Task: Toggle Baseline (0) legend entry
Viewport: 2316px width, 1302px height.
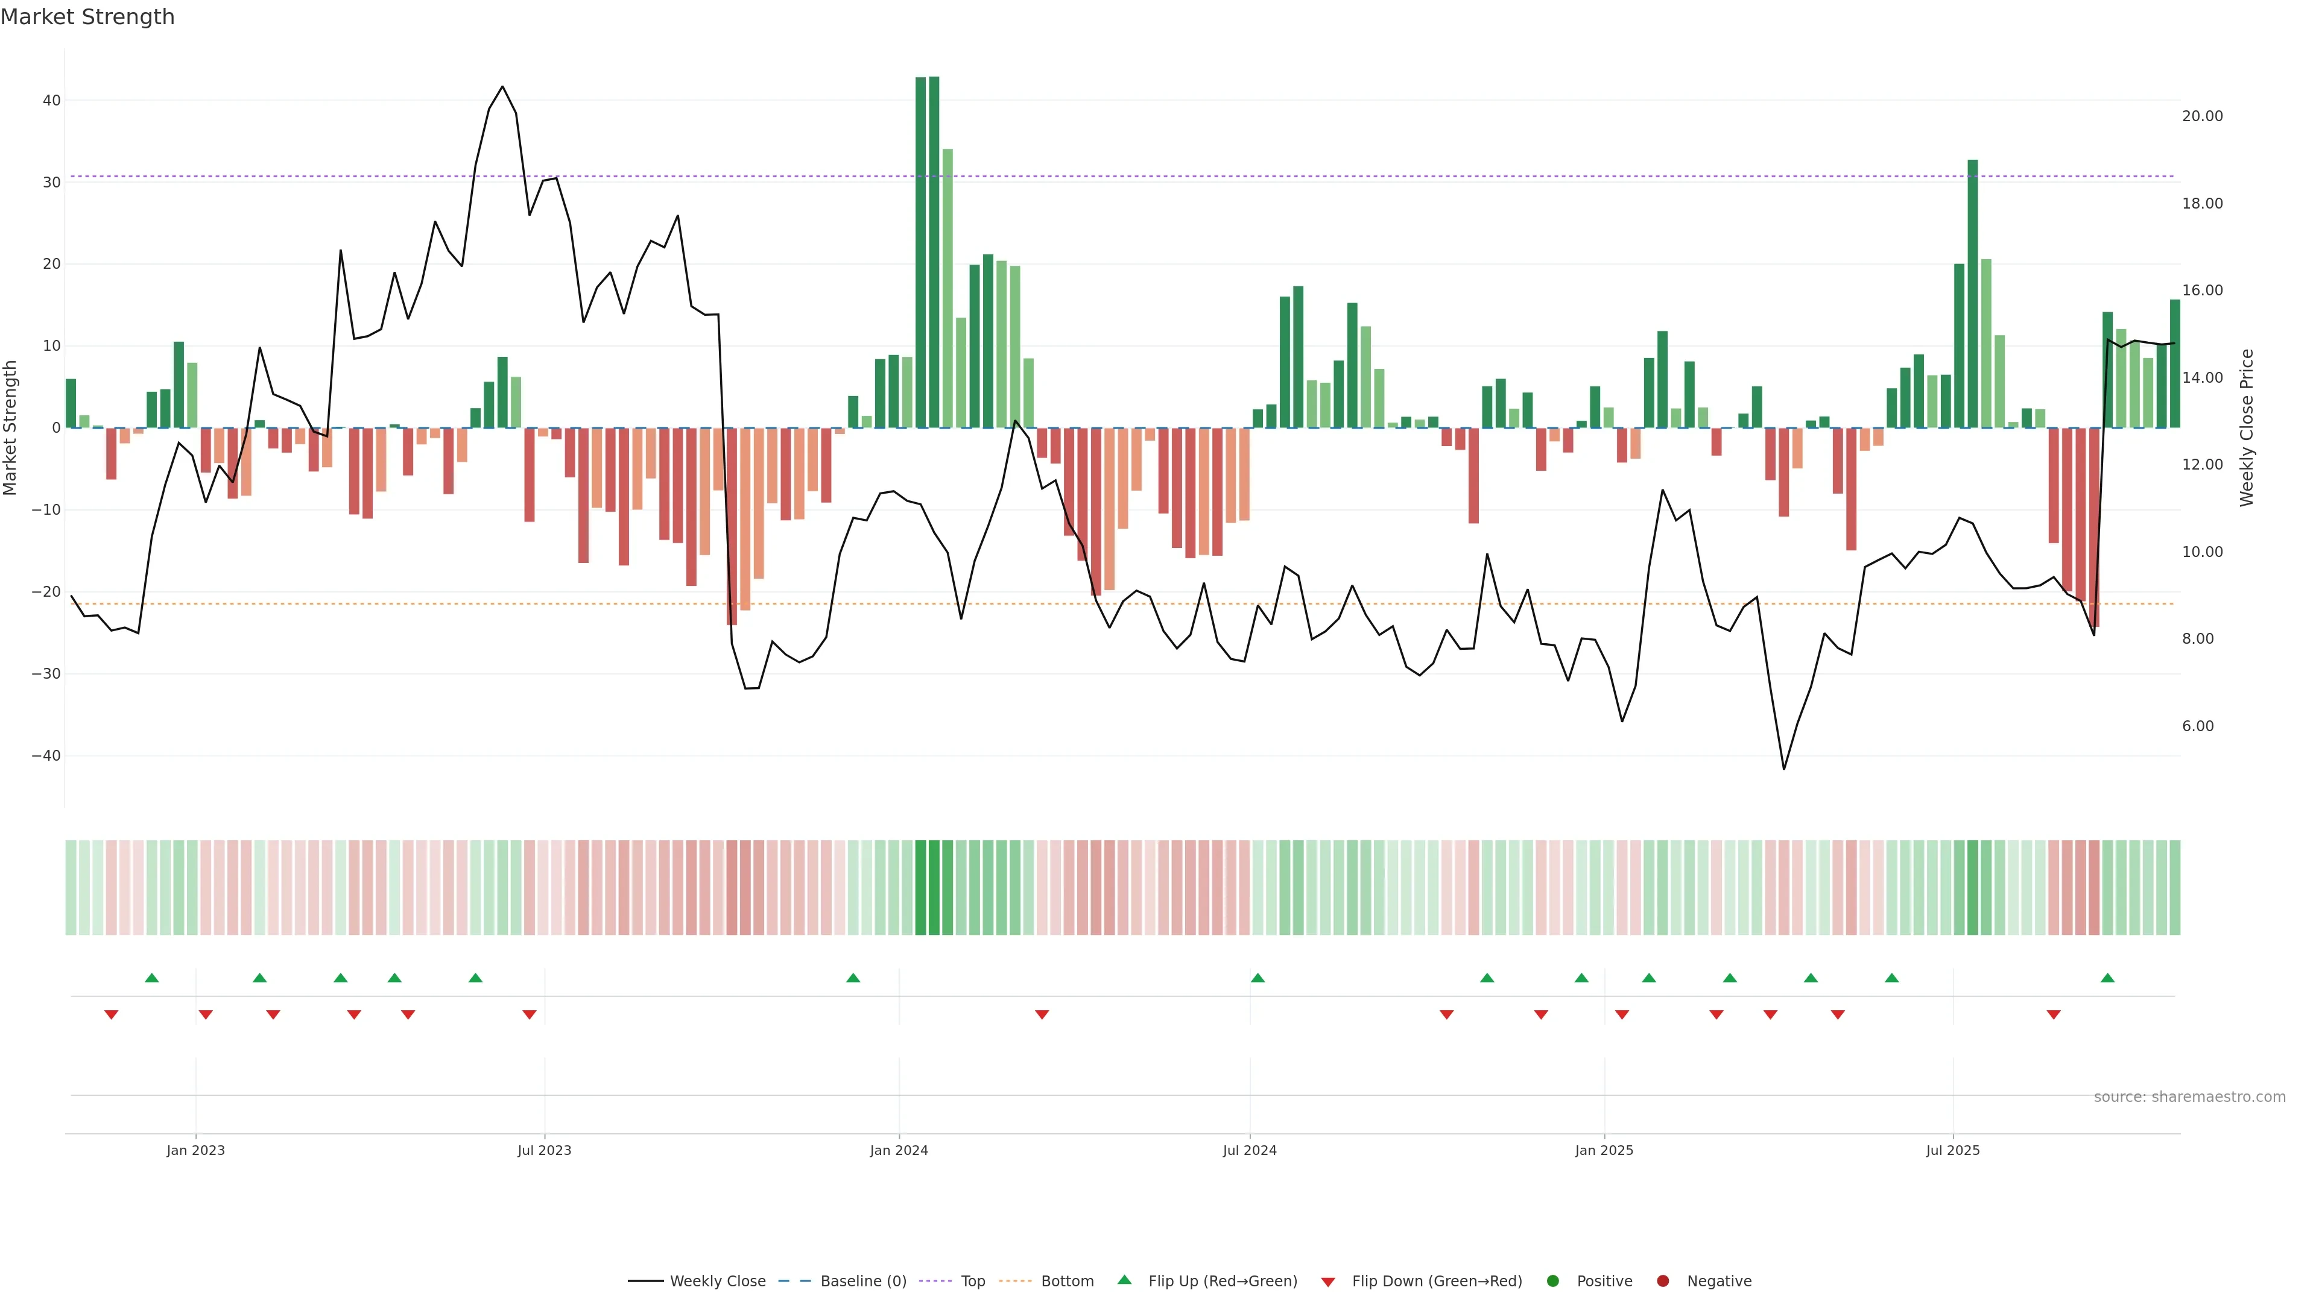Action: pyautogui.click(x=862, y=1280)
